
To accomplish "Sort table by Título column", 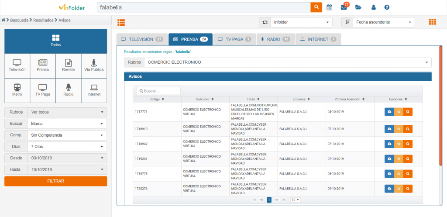I will tap(254, 99).
